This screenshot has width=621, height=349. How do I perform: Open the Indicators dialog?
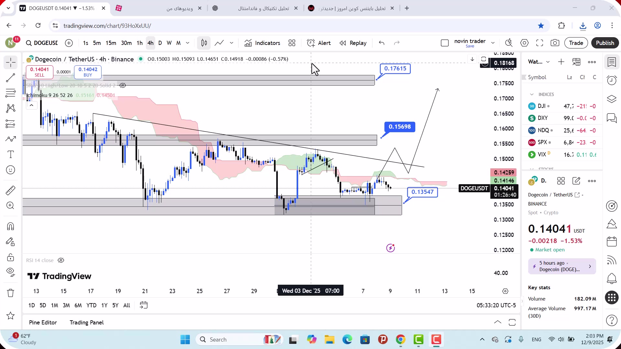[x=262, y=43]
